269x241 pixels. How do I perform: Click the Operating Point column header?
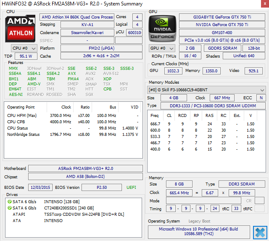point(25,107)
